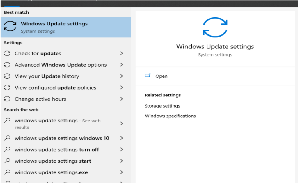This screenshot has width=298, height=184.
Task: Open the Windows specifications related link
Action: pyautogui.click(x=170, y=116)
